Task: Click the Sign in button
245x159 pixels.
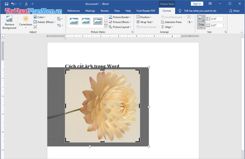Action: [197, 4]
